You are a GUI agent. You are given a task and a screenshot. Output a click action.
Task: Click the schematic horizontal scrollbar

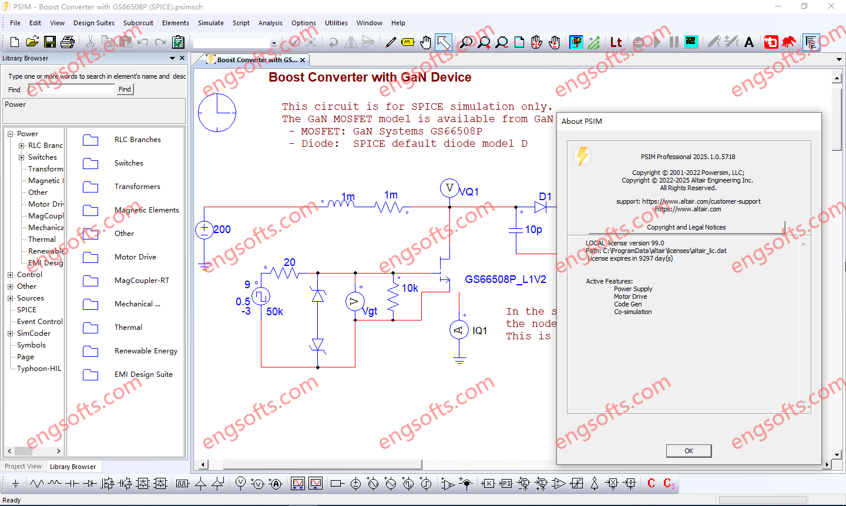[322, 464]
